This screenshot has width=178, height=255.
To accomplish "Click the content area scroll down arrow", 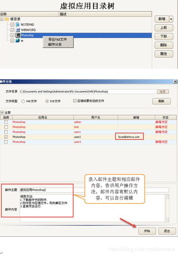I will click(x=167, y=220).
